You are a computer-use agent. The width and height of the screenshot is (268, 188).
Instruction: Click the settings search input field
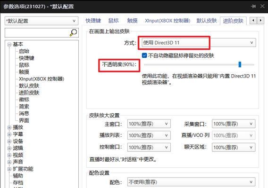click(x=37, y=33)
